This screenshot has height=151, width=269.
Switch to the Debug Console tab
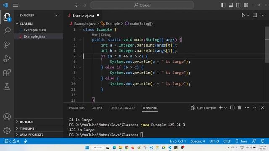(x=123, y=108)
